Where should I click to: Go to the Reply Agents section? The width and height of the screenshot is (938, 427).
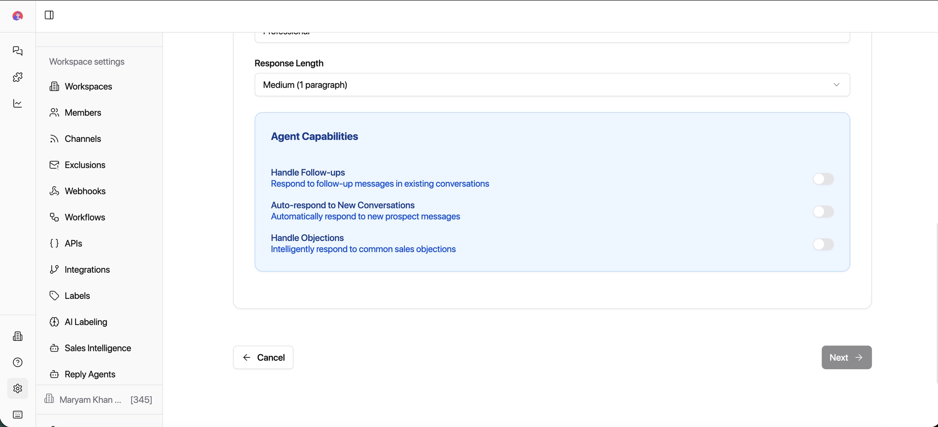click(90, 374)
